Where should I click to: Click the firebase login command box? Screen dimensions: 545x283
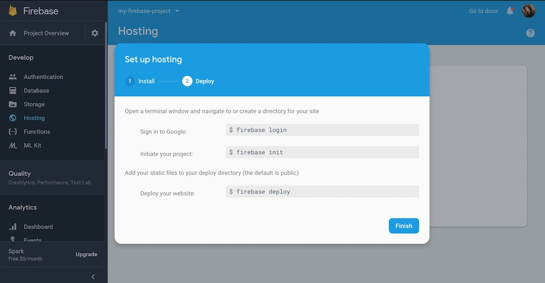[322, 130]
